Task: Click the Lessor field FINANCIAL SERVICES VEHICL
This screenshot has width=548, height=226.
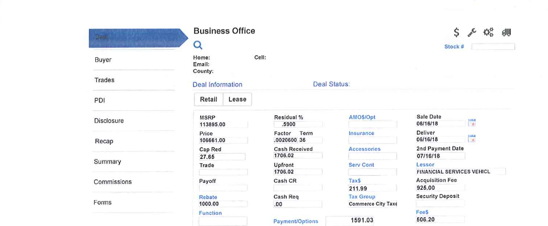Action: tap(460, 171)
